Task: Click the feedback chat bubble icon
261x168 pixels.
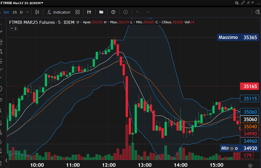Action: [x=237, y=3]
